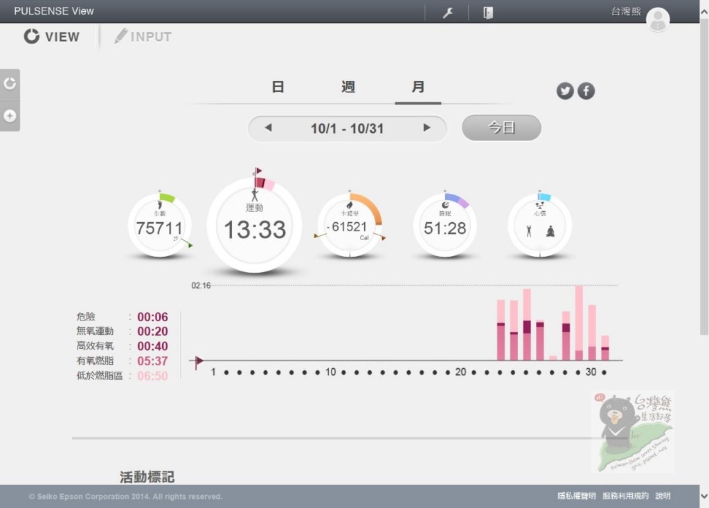Click the 有氧燃脂 time 05:37
Viewport: 709px width, 508px height.
[152, 361]
